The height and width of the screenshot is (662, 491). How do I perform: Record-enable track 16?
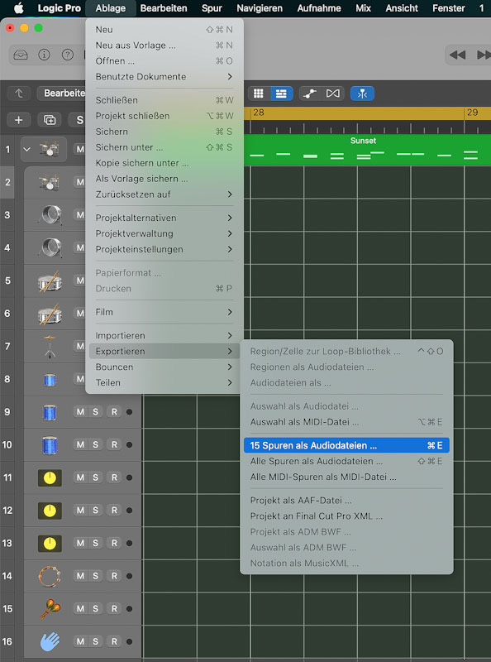pos(114,642)
